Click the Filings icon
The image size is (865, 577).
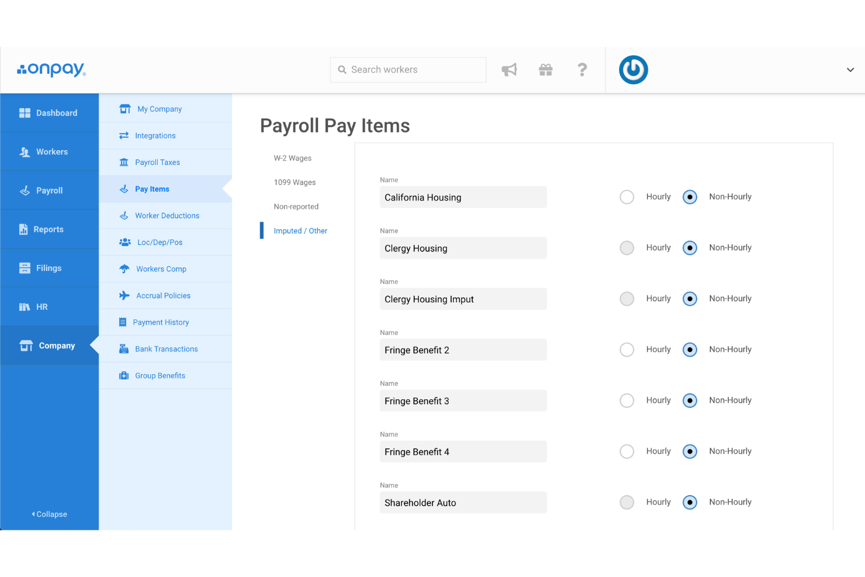[x=25, y=268]
